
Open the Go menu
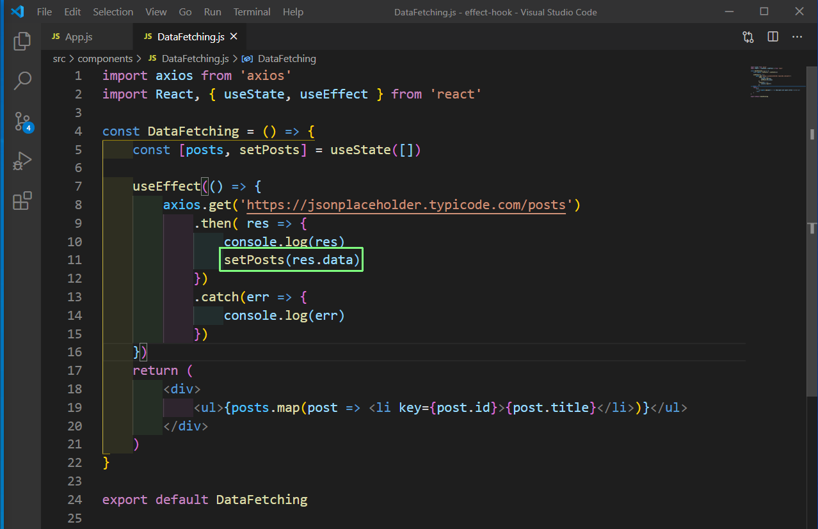click(x=186, y=12)
